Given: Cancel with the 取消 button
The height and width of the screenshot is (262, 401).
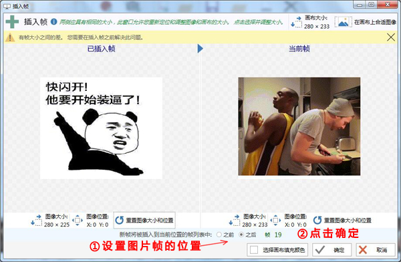Looking at the screenshot, I should tap(376, 250).
